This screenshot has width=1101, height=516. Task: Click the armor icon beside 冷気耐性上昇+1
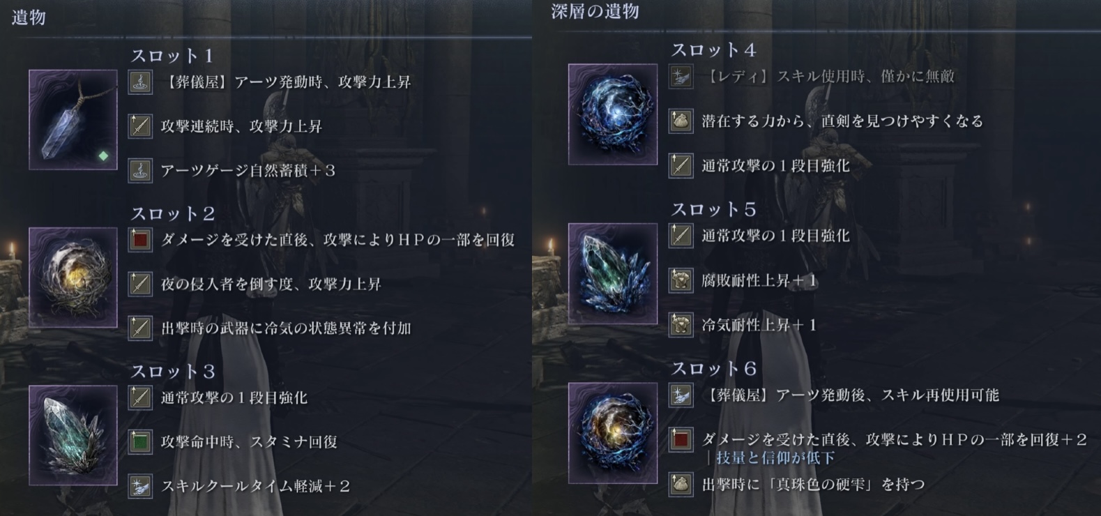click(681, 324)
